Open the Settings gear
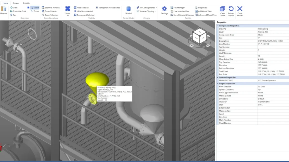The image size is (289, 162). click(164, 10)
